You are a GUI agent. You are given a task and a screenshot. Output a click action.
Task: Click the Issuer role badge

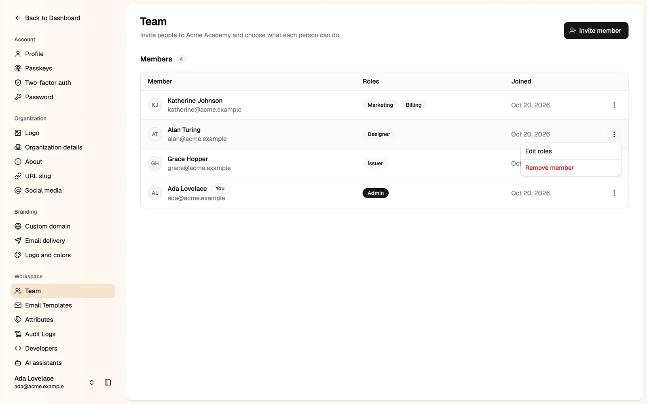pyautogui.click(x=375, y=163)
